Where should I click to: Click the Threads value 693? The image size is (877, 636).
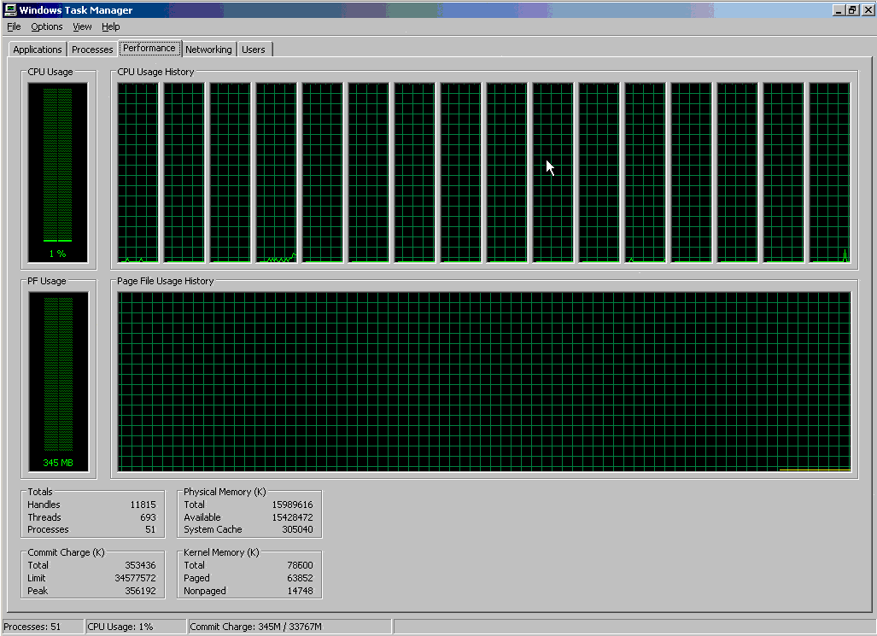coord(149,517)
